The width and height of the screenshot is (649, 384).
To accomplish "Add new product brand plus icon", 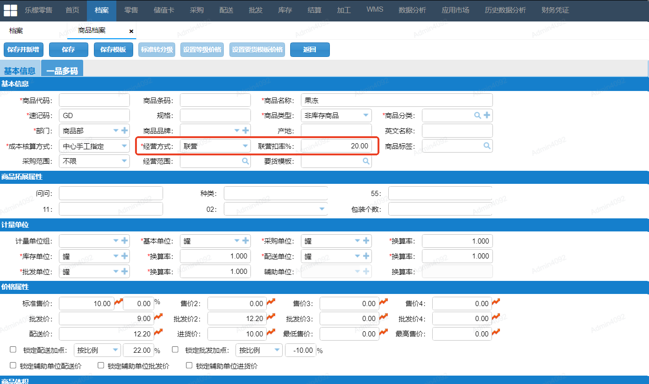I will tap(245, 131).
